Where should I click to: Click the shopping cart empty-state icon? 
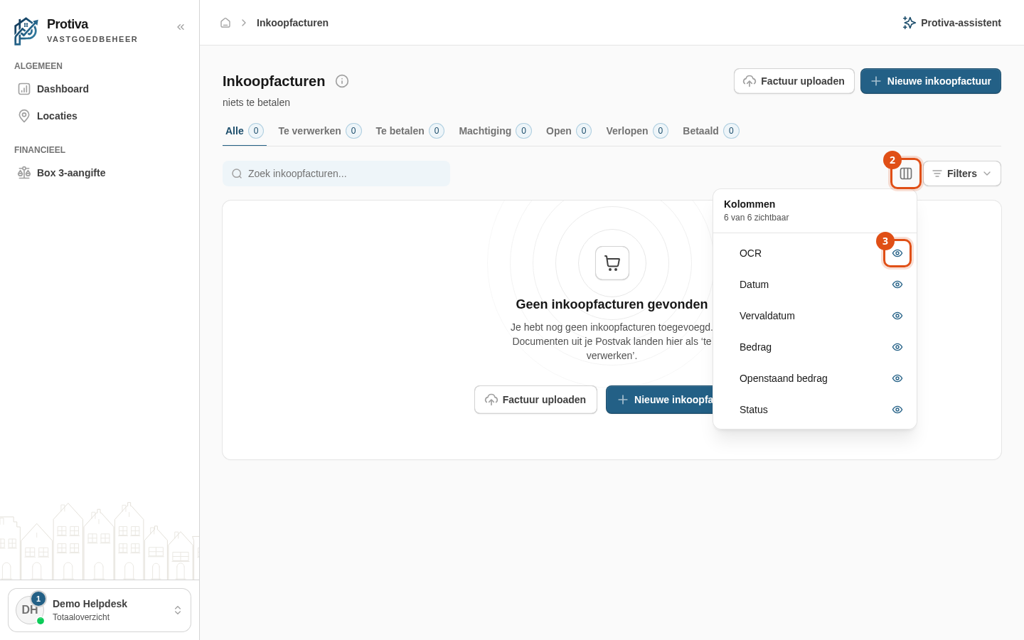point(612,263)
